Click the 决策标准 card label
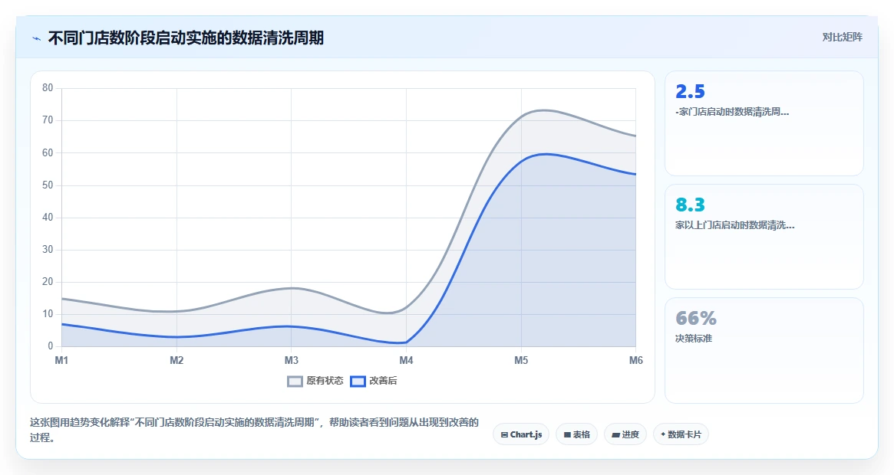This screenshot has width=894, height=475. pyautogui.click(x=694, y=339)
